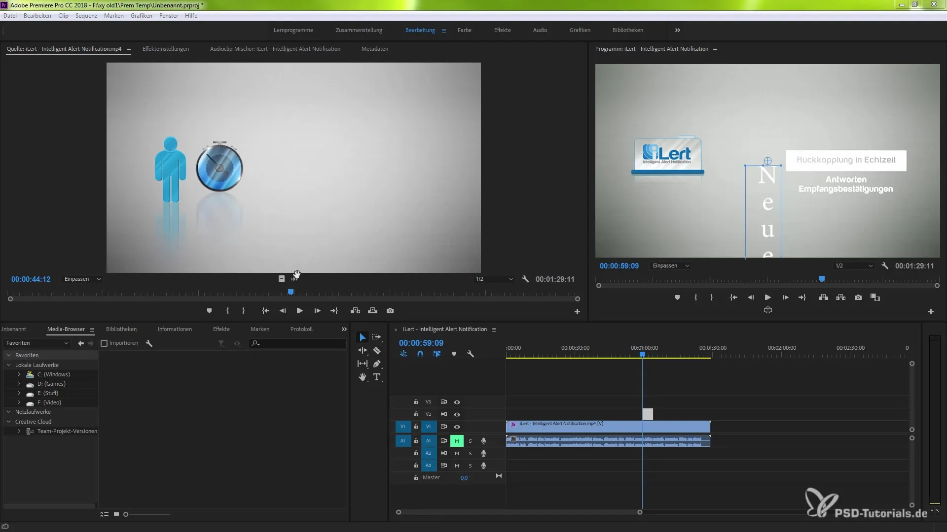Toggle Snap in timeline
Screen dimensions: 947x532
coord(420,354)
